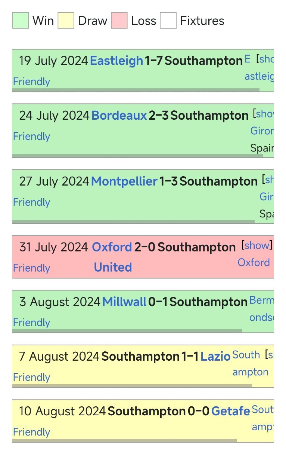This screenshot has height=449, width=286.
Task: Open the Millwall team link
Action: point(124,302)
